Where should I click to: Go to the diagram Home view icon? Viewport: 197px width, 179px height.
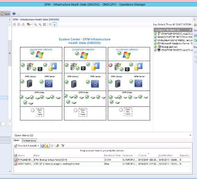click(x=23, y=25)
